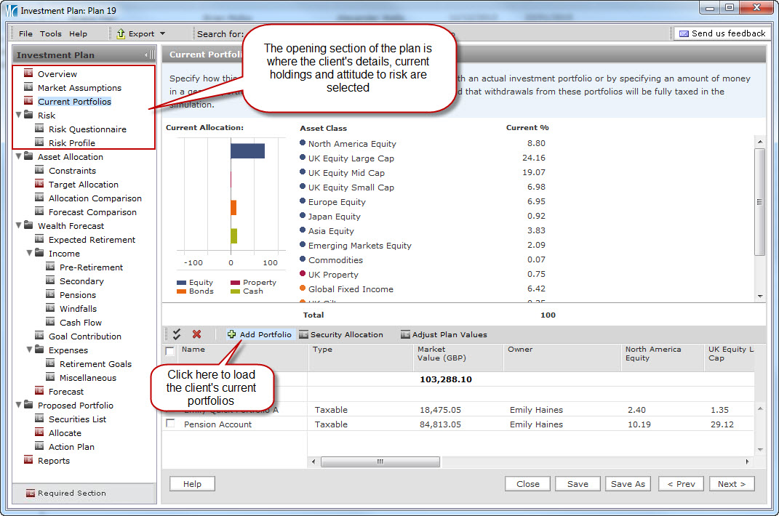The image size is (779, 516).
Task: Open the File menu
Action: point(25,33)
